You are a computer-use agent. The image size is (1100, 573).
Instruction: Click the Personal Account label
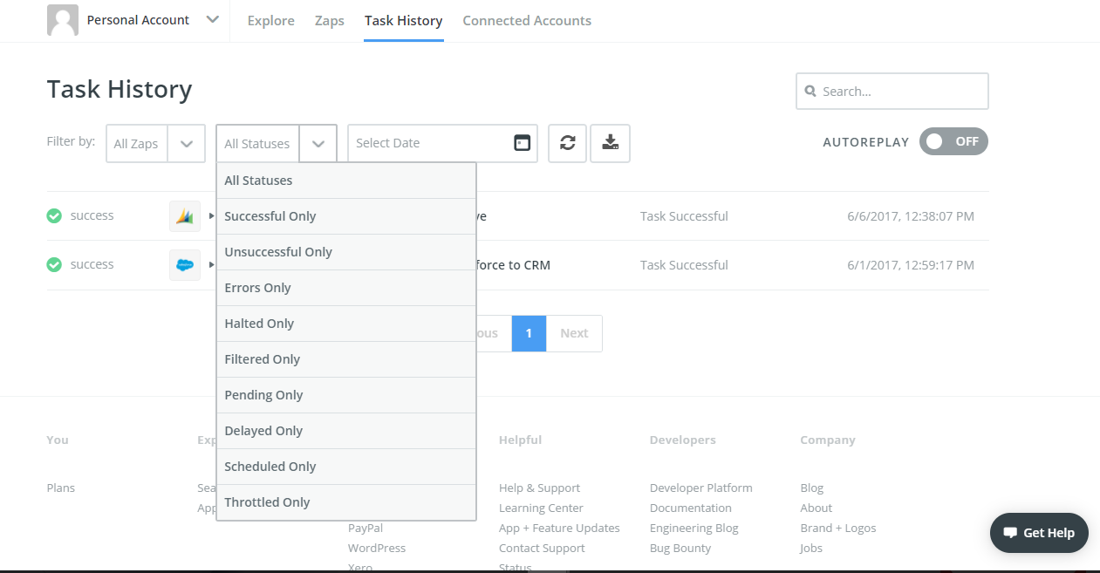click(x=138, y=20)
